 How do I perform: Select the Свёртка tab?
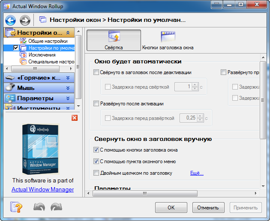tap(114, 40)
